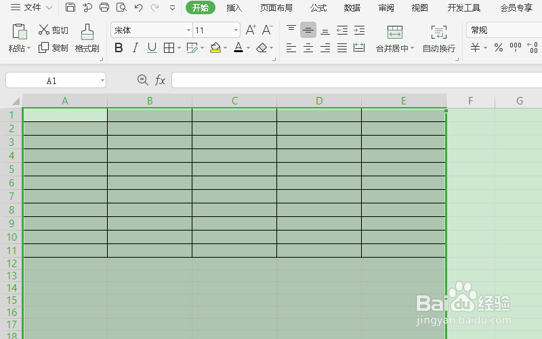Redo the last action
542x339 pixels.
click(155, 7)
